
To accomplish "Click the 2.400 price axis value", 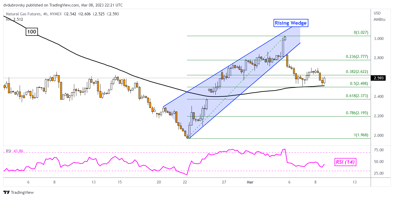I will (x=379, y=97).
